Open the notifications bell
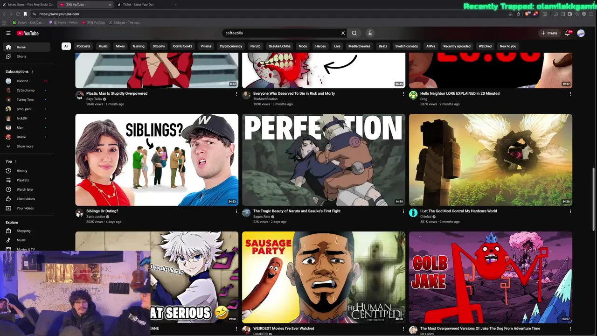This screenshot has width=597, height=336. (568, 33)
